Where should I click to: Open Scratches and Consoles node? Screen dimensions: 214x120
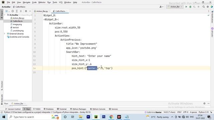pyautogui.click(x=19, y=37)
